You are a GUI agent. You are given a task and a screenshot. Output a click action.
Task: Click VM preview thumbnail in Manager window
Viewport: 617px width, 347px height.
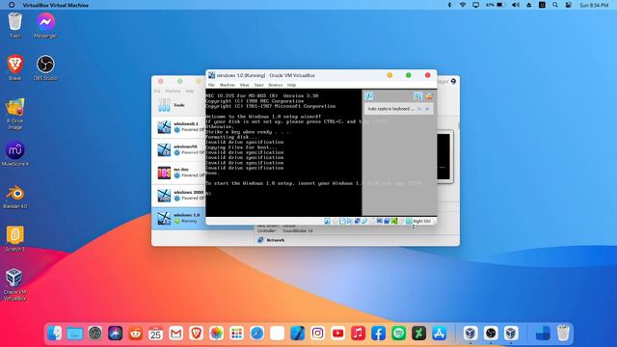(x=443, y=156)
